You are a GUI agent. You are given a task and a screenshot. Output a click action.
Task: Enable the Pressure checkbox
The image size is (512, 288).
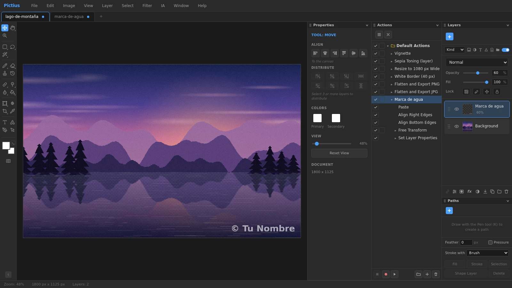coord(490,243)
